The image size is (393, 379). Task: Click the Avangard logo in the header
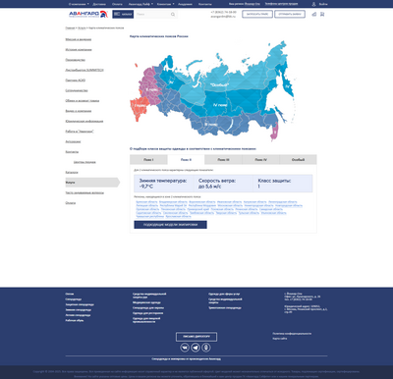click(88, 14)
